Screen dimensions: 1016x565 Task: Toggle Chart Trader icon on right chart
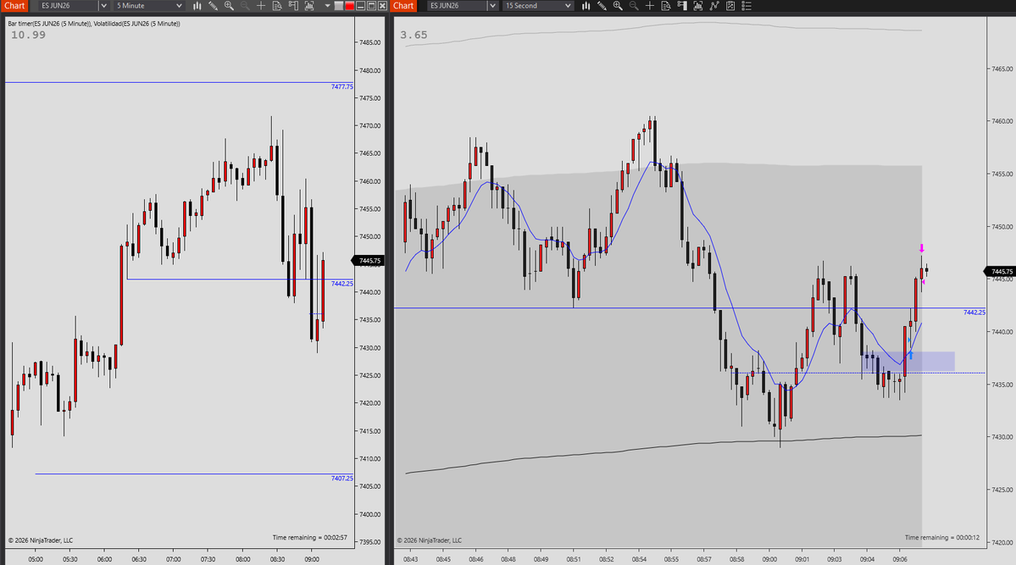[681, 6]
